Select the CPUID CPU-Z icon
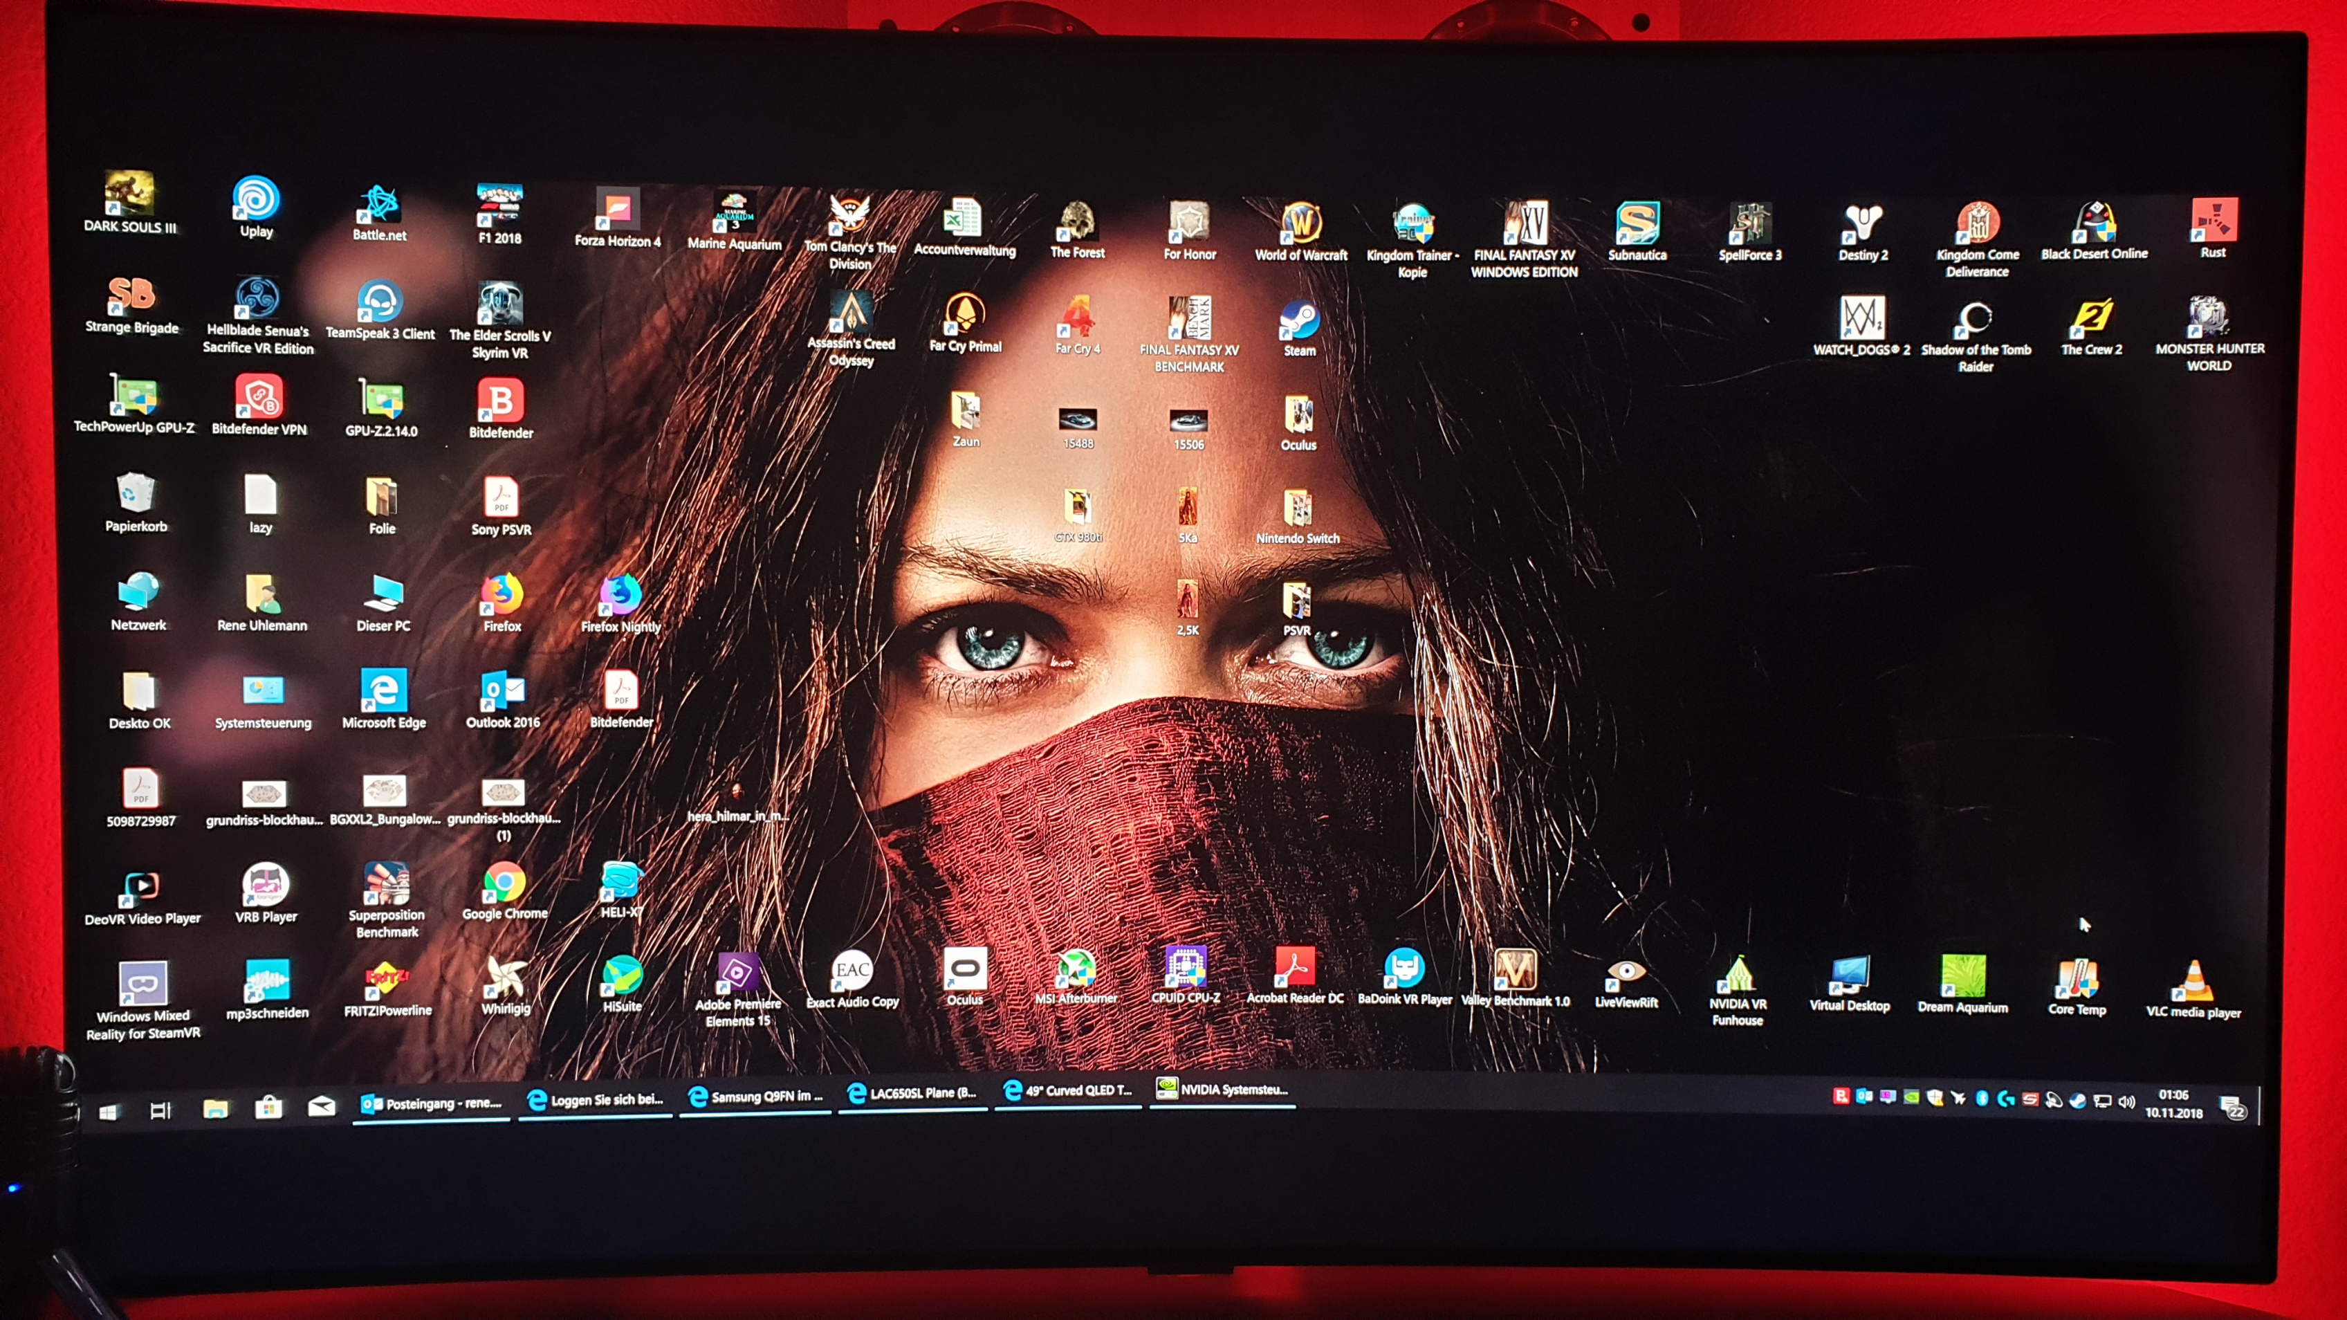2347x1320 pixels. click(x=1186, y=975)
